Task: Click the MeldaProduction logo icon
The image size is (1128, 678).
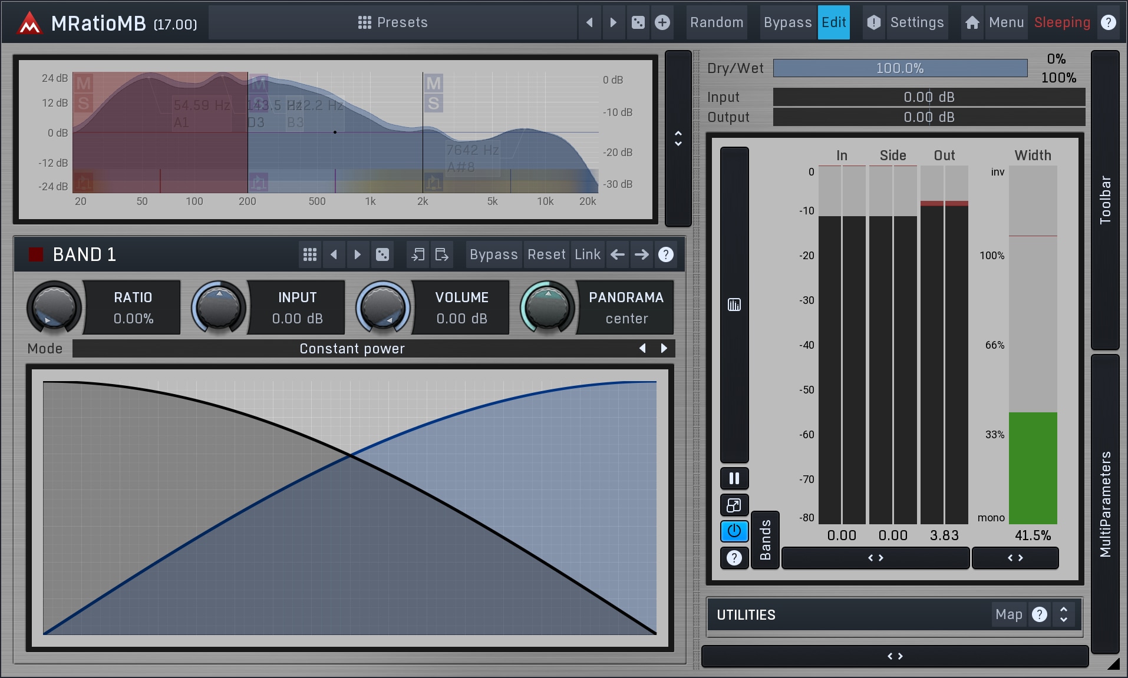Action: tap(29, 23)
